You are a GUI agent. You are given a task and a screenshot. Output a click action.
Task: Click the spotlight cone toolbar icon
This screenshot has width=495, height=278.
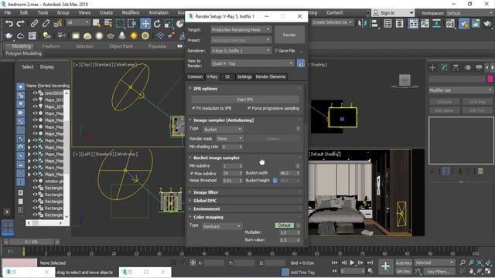(x=122, y=36)
